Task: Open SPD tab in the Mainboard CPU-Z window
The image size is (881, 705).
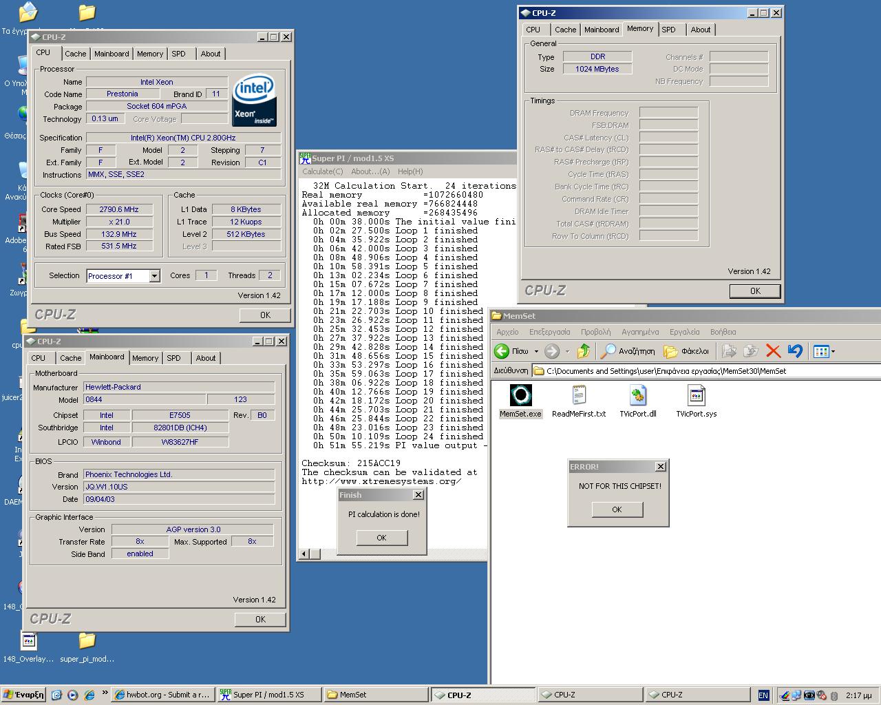Action: click(x=173, y=358)
